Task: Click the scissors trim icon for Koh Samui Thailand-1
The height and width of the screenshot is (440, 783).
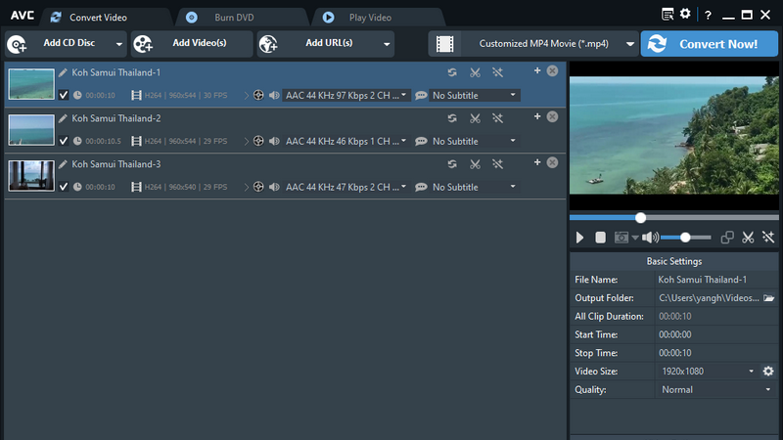Action: tap(475, 72)
